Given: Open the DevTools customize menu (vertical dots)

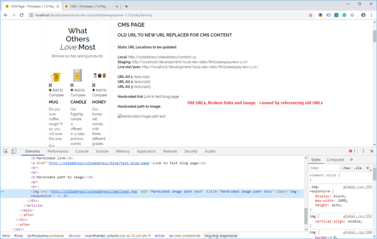Looking at the screenshot, I should (x=363, y=151).
